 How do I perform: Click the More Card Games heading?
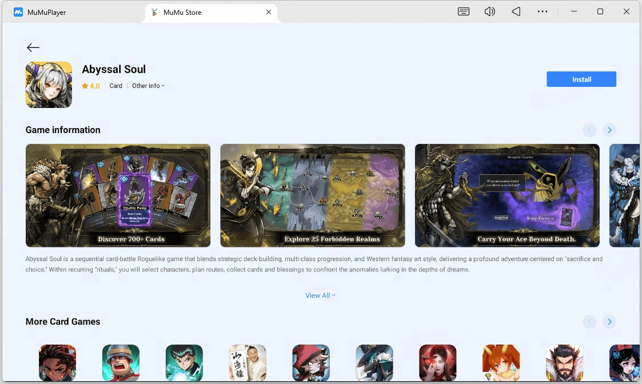(63, 322)
